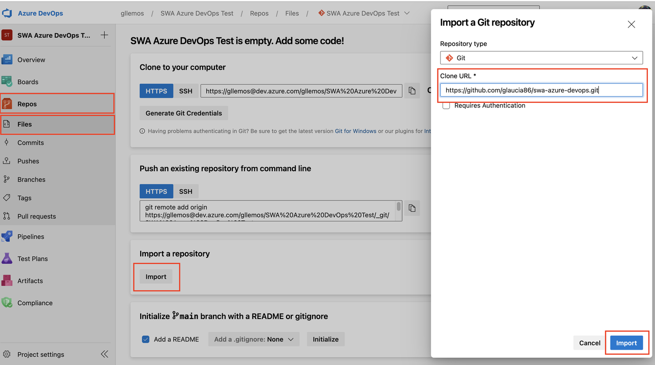Select SSH tab under Clone to your computer
Viewport: 655px width, 365px height.
point(186,91)
